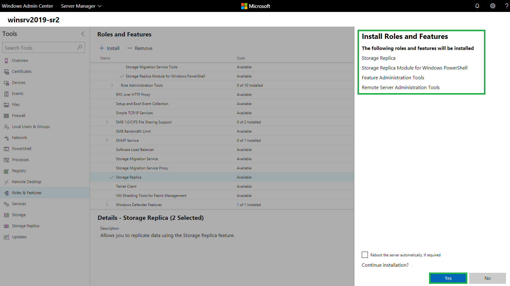Click the Devices icon in the Tools sidebar
This screenshot has width=510, height=286.
click(x=6, y=83)
